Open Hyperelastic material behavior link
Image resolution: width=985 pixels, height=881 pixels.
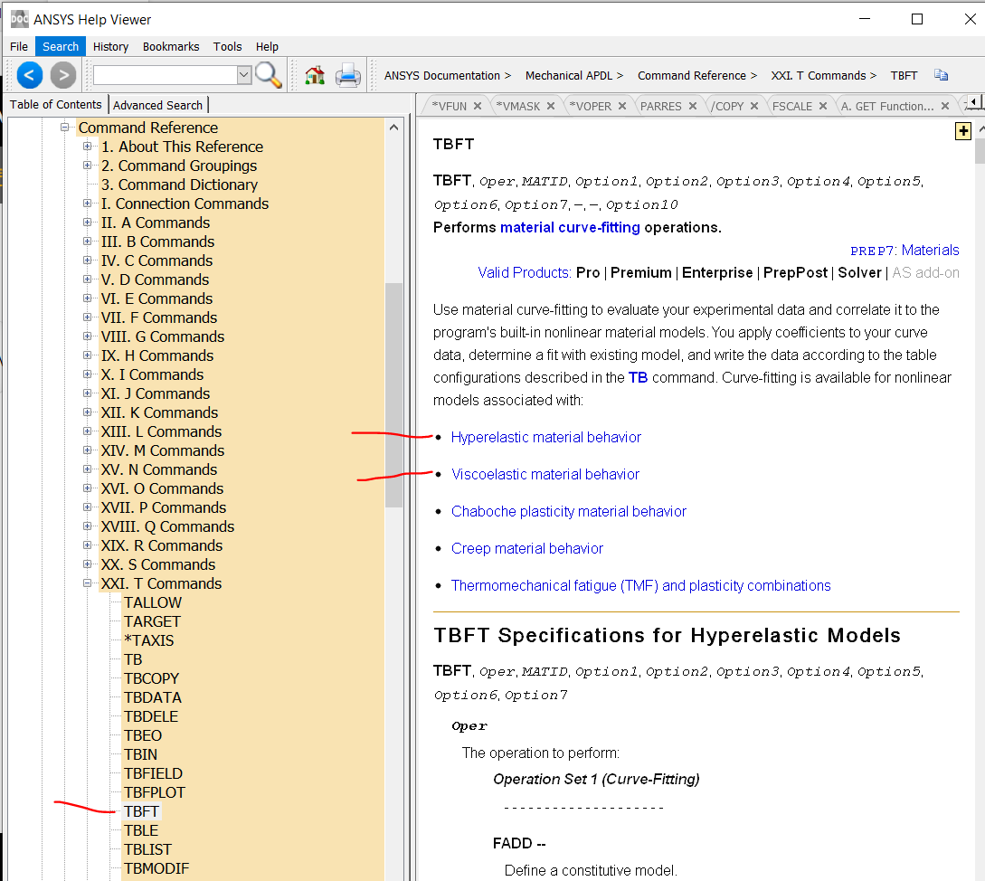(x=545, y=437)
